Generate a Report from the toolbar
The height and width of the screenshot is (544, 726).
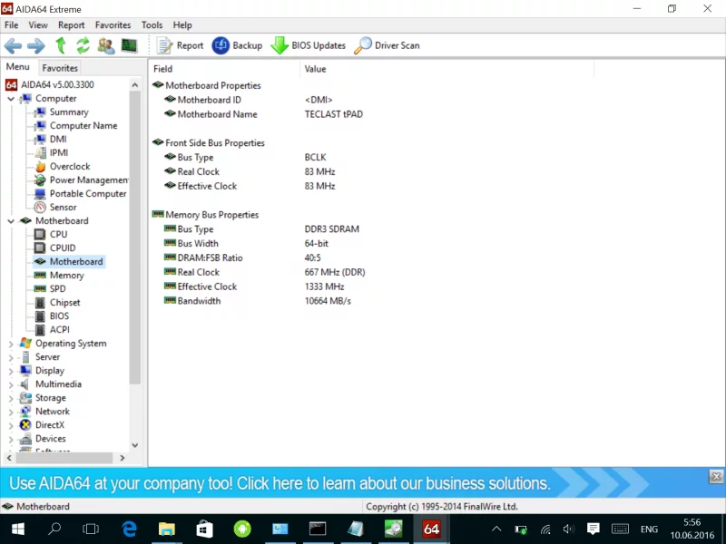[180, 45]
